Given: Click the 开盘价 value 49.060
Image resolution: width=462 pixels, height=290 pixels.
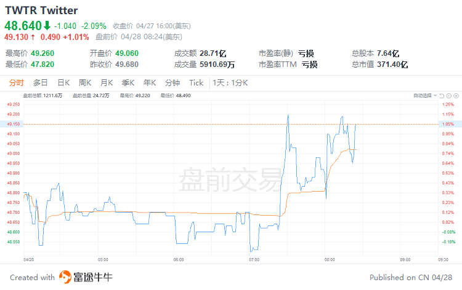Looking at the screenshot, I should click(127, 53).
